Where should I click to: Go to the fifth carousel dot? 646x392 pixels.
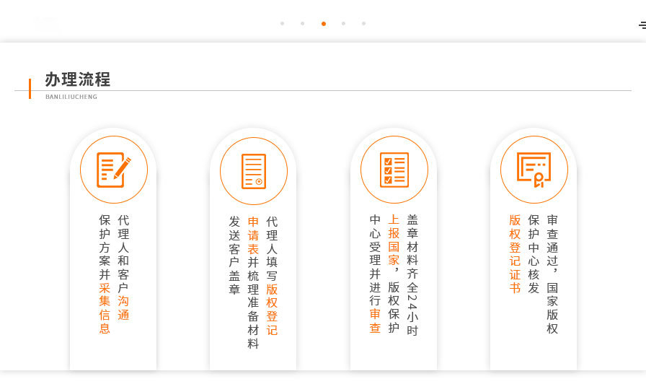[x=363, y=24]
